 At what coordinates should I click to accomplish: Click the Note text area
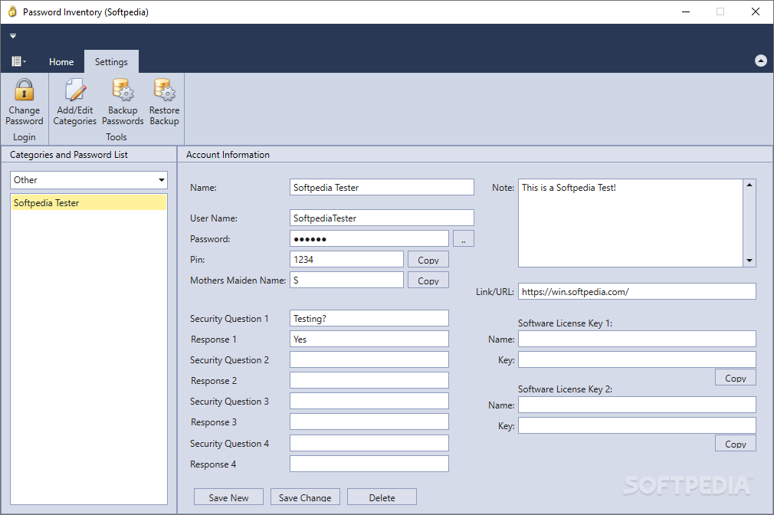631,223
